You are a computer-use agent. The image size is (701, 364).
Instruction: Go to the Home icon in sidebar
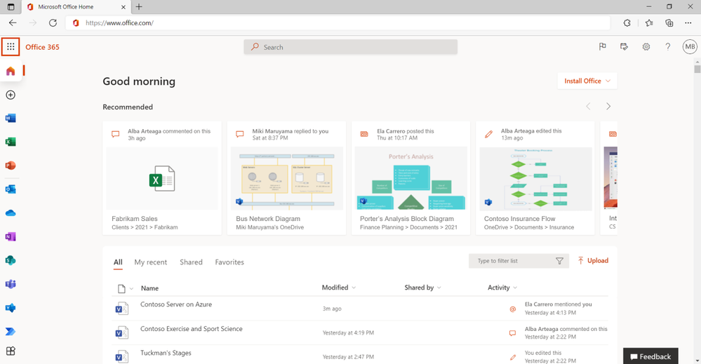click(11, 71)
